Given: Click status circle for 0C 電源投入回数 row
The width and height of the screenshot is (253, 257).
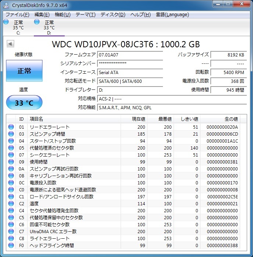Looking at the screenshot, I should click(11, 183).
